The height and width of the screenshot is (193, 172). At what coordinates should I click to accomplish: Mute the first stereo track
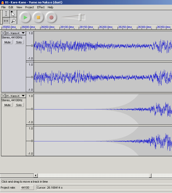point(8,42)
